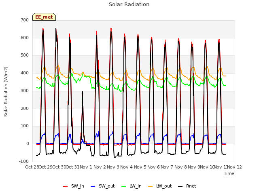Click the 200 y-axis tick label
The image size is (259, 194).
(25, 109)
